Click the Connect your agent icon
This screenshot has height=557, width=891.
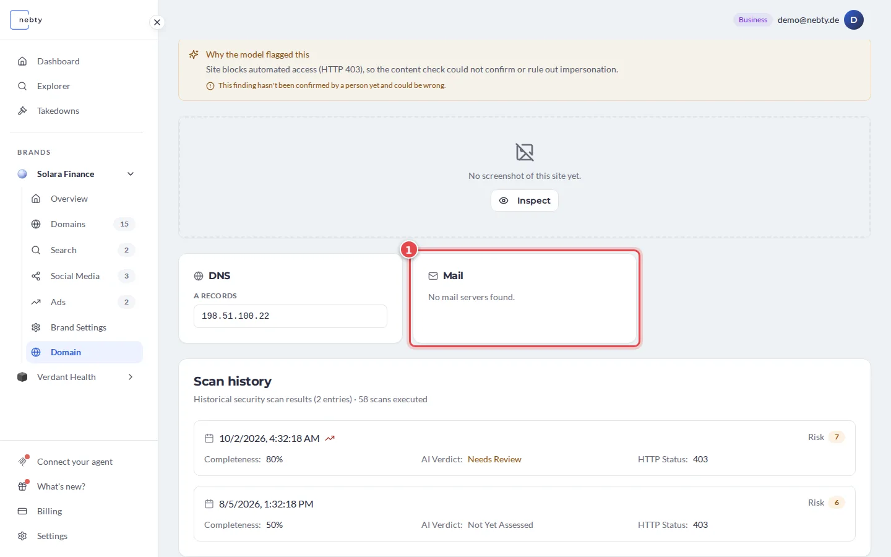(x=22, y=462)
